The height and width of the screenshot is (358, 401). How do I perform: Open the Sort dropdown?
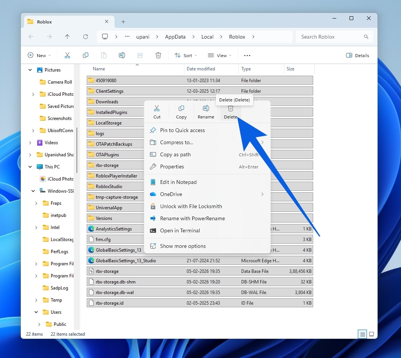click(185, 55)
